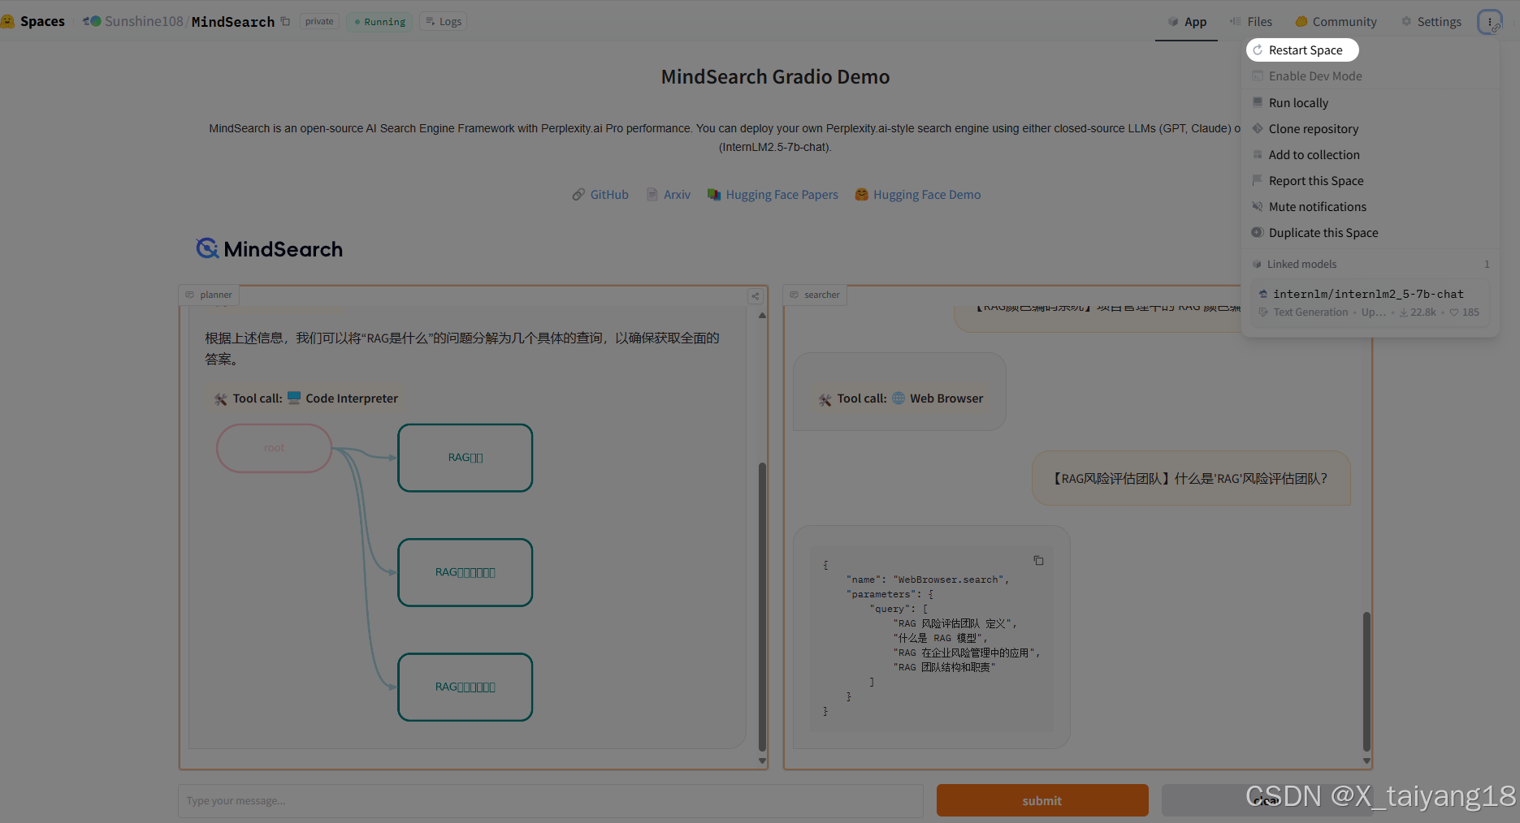The height and width of the screenshot is (823, 1520).
Task: Open the three-dot space options menu
Action: [x=1489, y=22]
